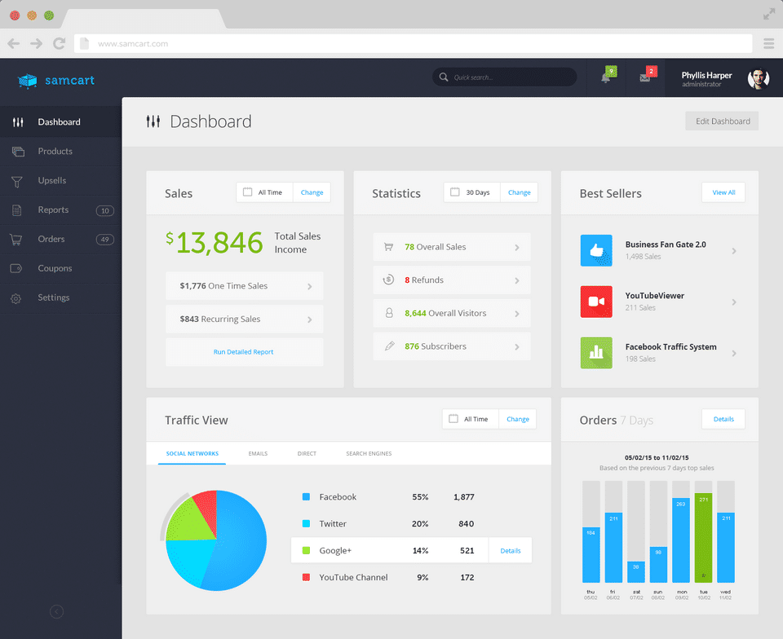Click the Twitter cyan legend swatch
The width and height of the screenshot is (783, 639).
pos(306,524)
